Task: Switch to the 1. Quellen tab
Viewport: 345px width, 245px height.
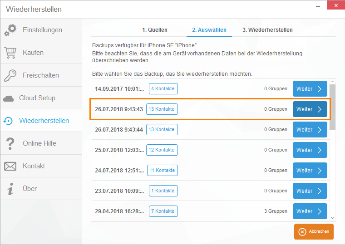Action: pos(155,29)
